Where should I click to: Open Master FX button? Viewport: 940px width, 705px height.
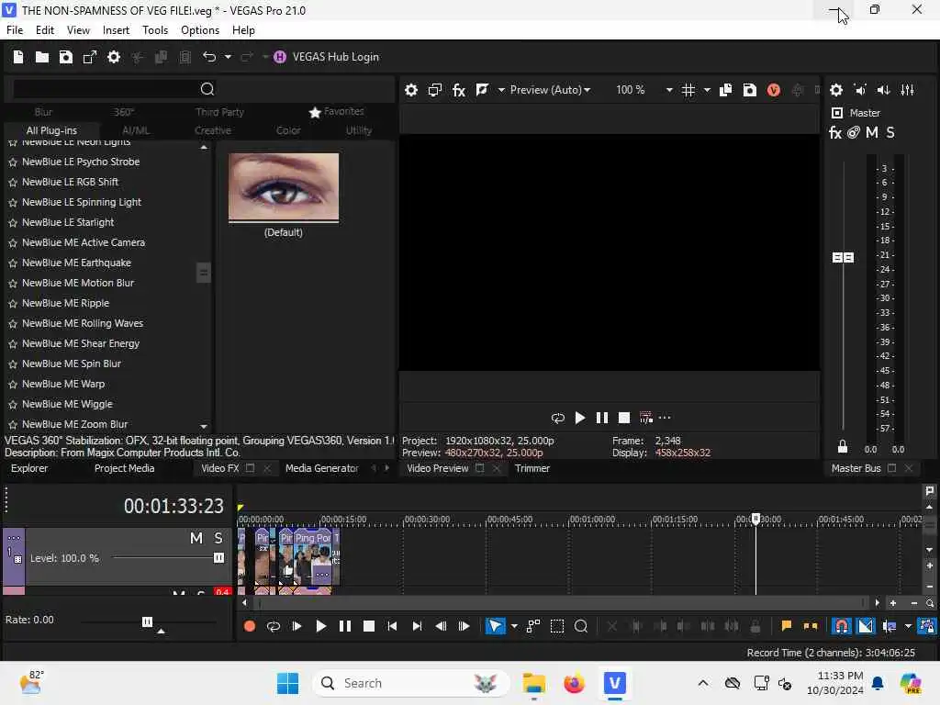click(x=835, y=132)
